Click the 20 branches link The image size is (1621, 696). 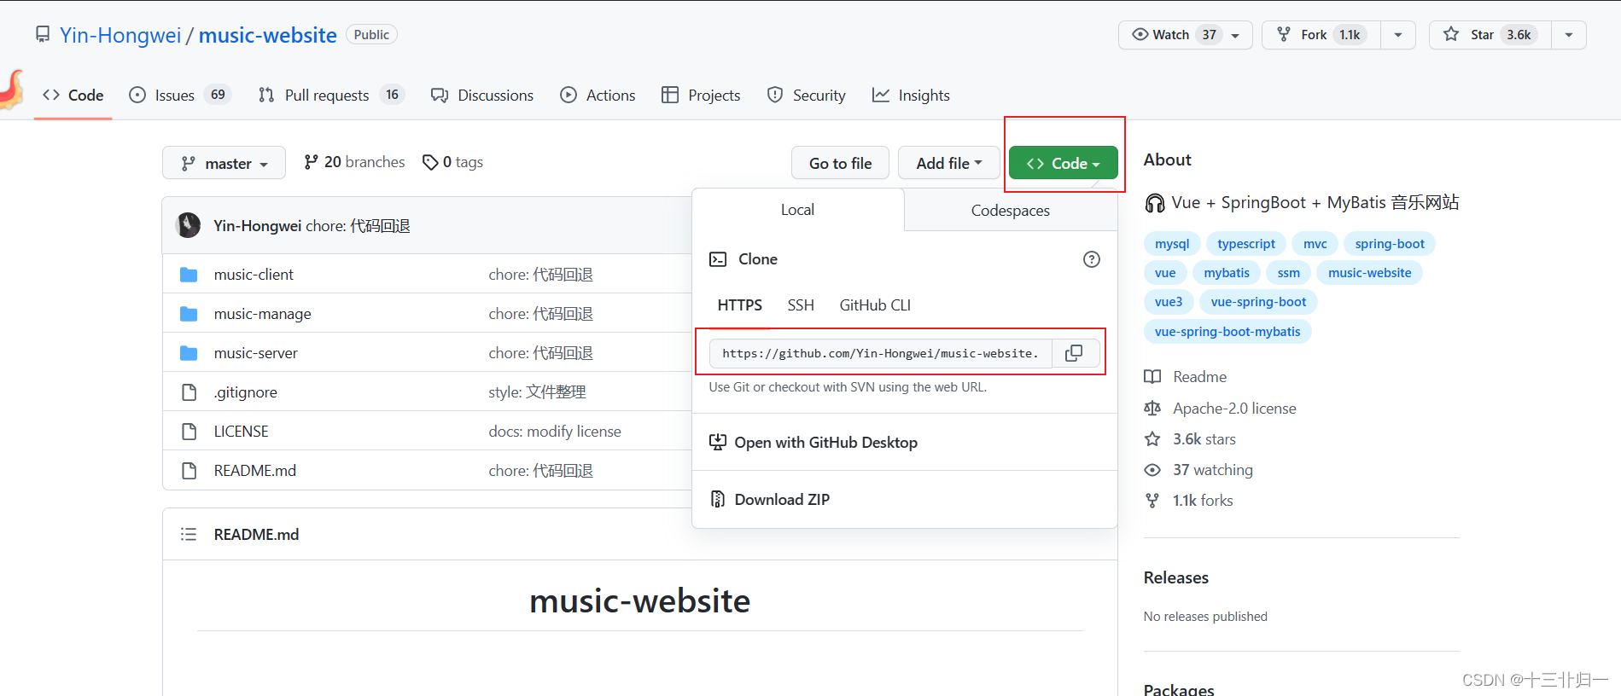pos(354,162)
